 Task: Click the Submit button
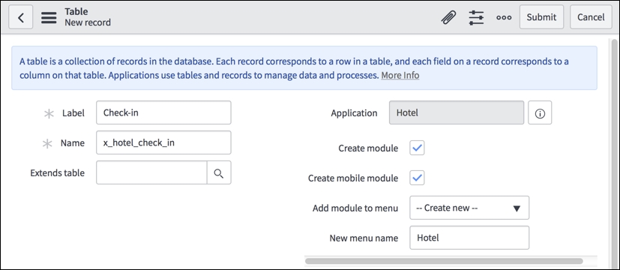541,17
